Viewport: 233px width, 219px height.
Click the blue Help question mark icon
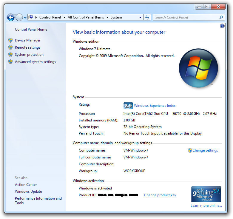(x=222, y=26)
